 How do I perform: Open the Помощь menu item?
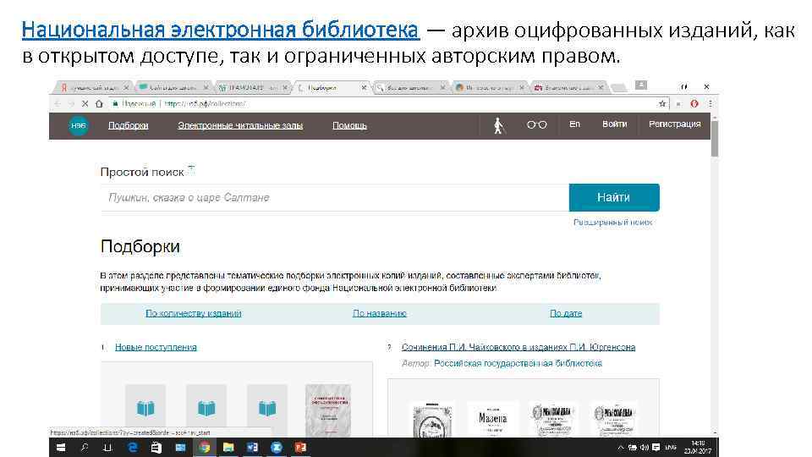coord(349,125)
